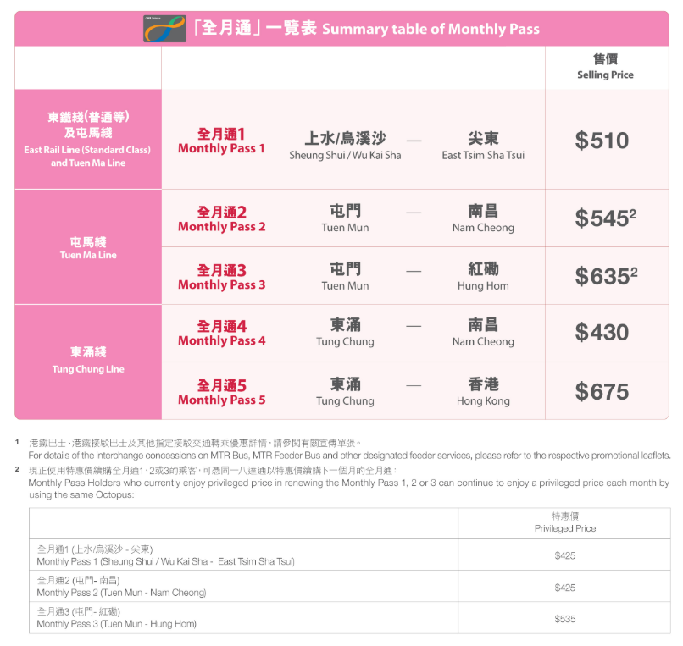Click the Monthly Pass 2 label
This screenshot has height=646, width=683.
click(221, 218)
